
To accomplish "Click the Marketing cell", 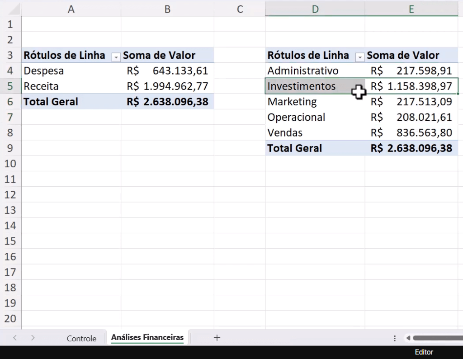I will (315, 102).
